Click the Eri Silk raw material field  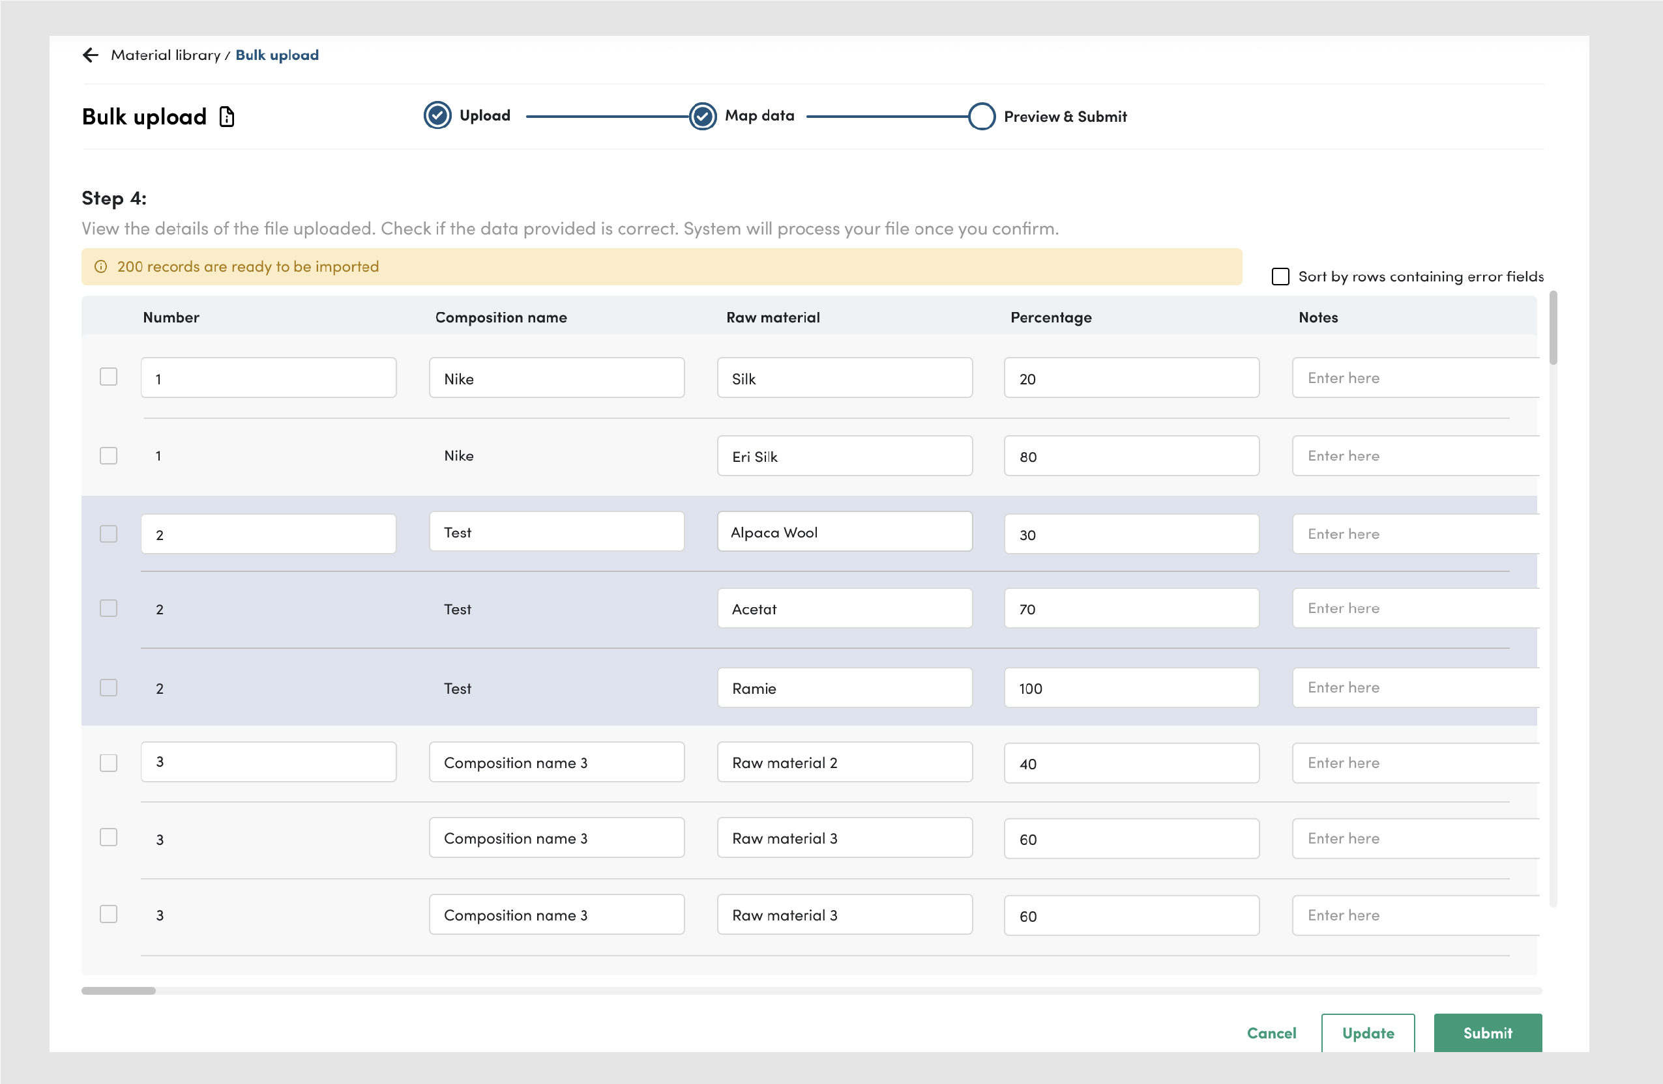844,456
